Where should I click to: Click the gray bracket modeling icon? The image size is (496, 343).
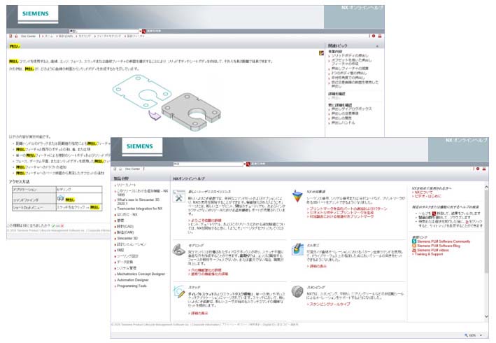(x=179, y=250)
